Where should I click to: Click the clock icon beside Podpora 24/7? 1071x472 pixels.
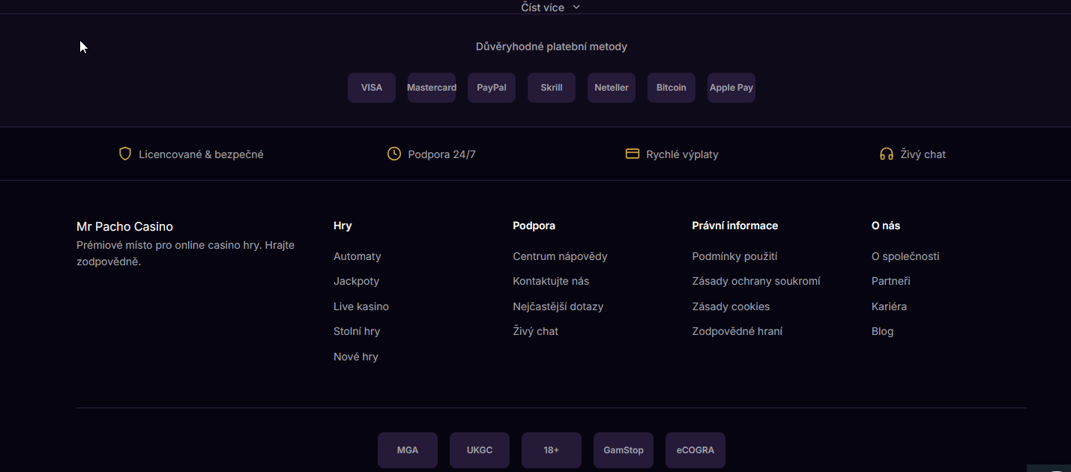(x=393, y=154)
